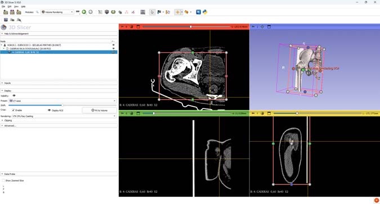Screen dimensions: 380x204
Task: Open the module history button in toolbar
Action: [78, 12]
